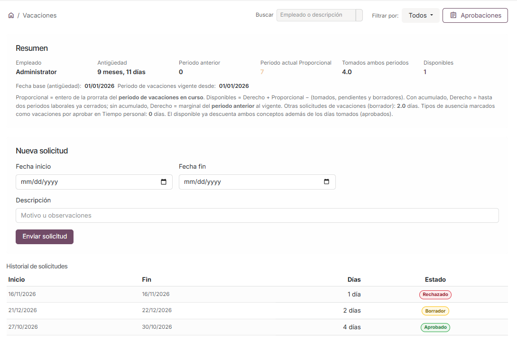Click the '4 días' cell
The image size is (517, 343).
(352, 327)
